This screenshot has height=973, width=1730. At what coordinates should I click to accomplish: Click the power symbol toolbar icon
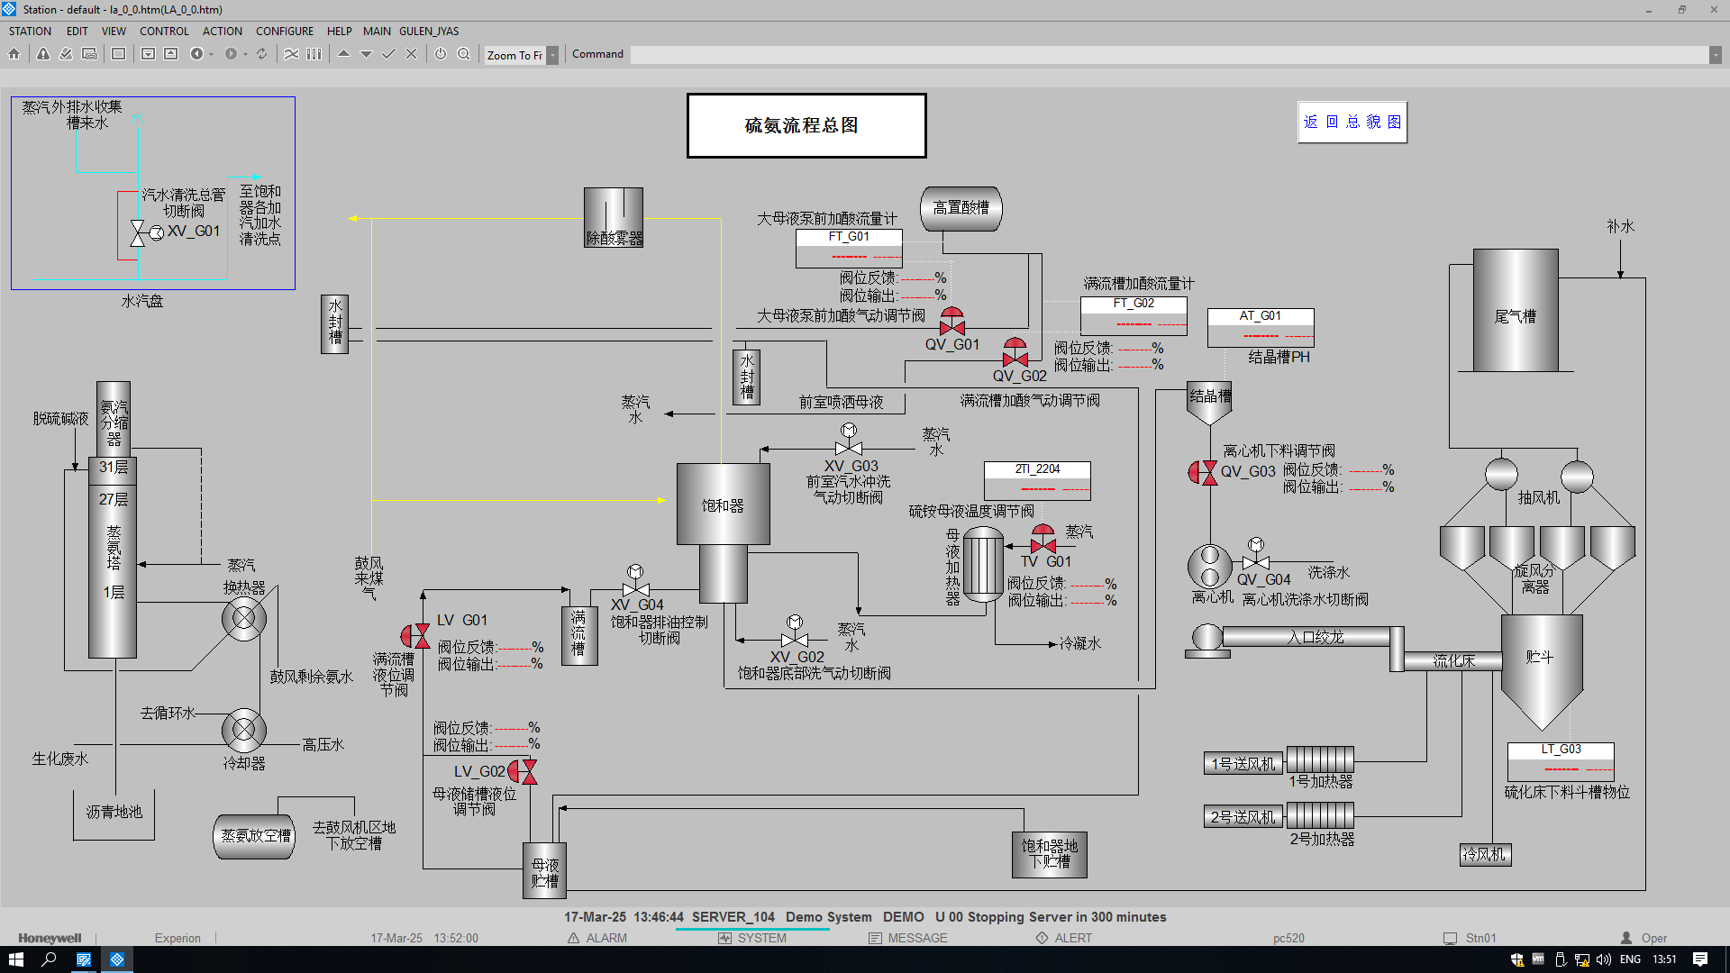tap(441, 54)
